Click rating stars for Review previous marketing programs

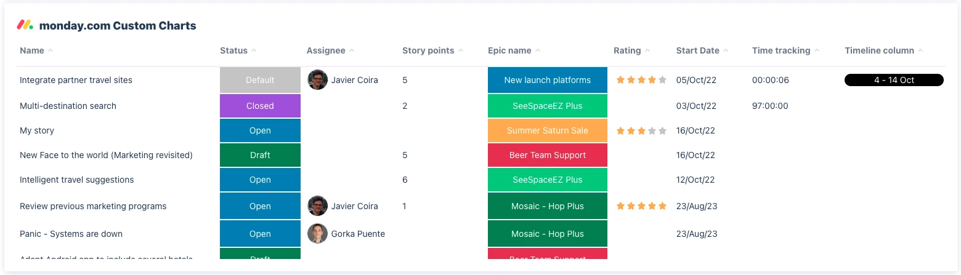(x=641, y=206)
